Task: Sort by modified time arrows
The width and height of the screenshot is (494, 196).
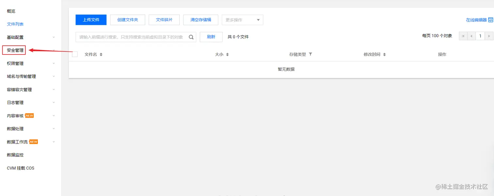Action: [x=385, y=54]
